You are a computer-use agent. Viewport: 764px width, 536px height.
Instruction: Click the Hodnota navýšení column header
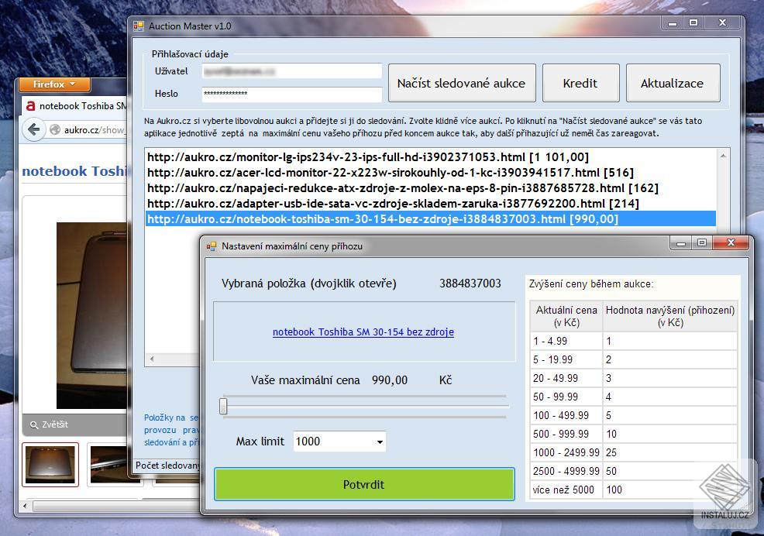[670, 316]
